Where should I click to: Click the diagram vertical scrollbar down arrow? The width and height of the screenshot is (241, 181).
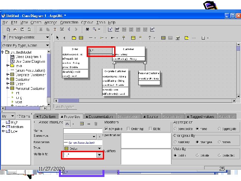[x=238, y=97]
